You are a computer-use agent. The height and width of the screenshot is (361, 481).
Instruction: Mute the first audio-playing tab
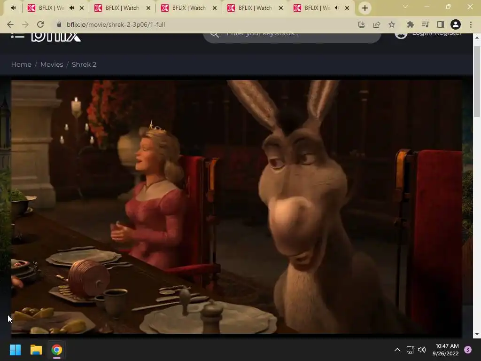point(13,8)
